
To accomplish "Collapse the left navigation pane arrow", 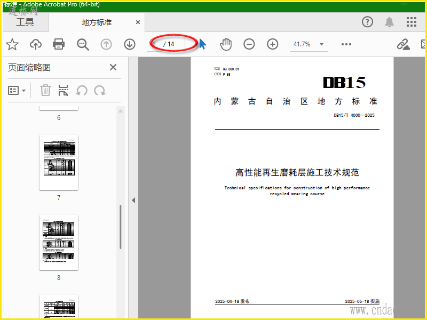I will 133,201.
